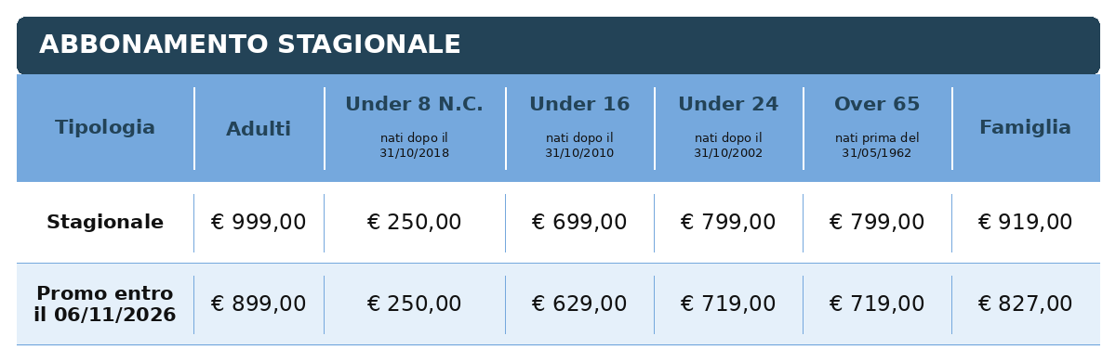Click the Under 16 column header

[579, 104]
